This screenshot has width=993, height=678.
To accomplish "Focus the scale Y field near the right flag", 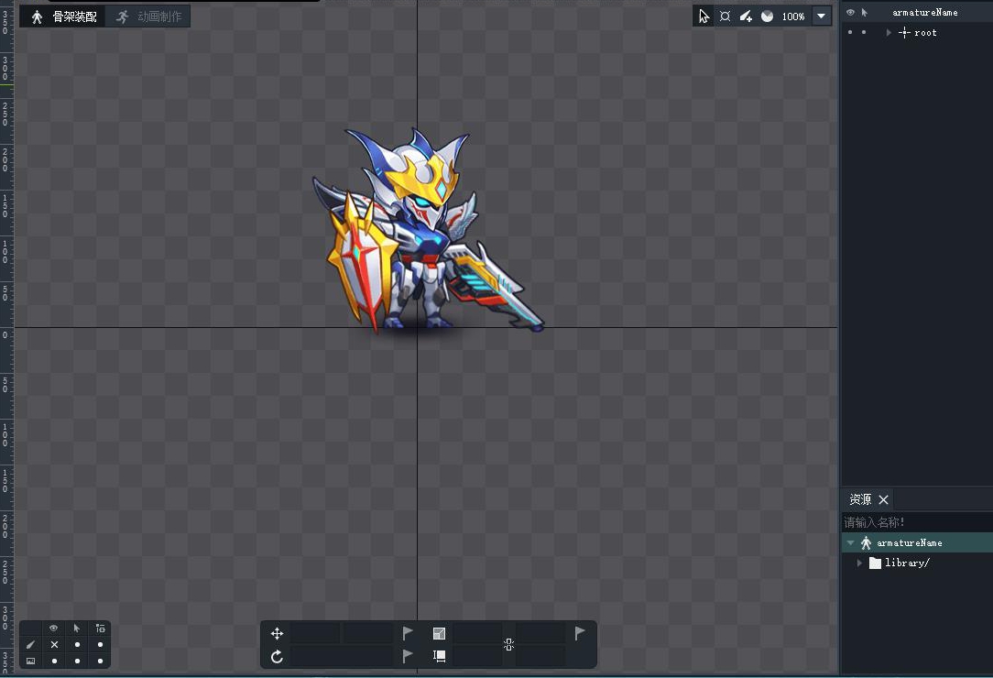I will (540, 633).
